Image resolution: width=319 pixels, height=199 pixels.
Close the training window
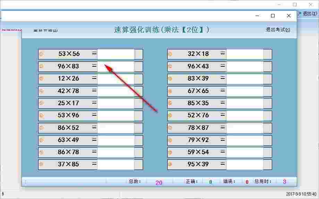(289, 16)
